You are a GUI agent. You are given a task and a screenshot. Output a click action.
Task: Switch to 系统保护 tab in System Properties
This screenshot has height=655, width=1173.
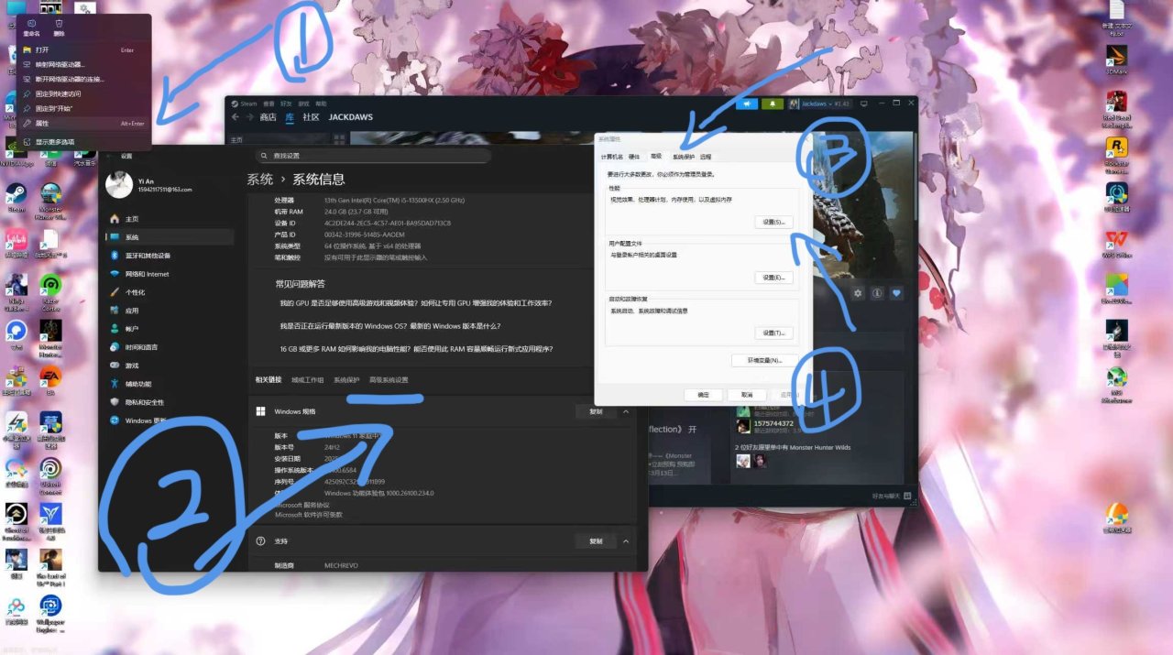pyautogui.click(x=684, y=157)
